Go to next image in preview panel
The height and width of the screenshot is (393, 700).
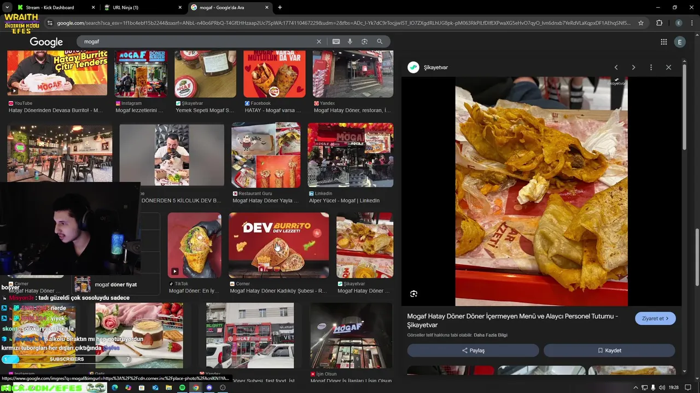tap(633, 67)
